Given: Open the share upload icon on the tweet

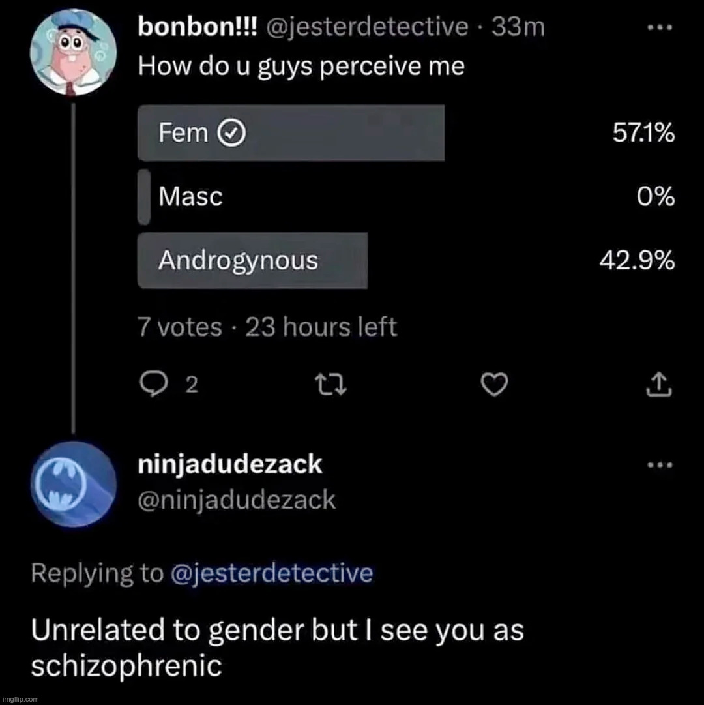Looking at the screenshot, I should pos(660,385).
